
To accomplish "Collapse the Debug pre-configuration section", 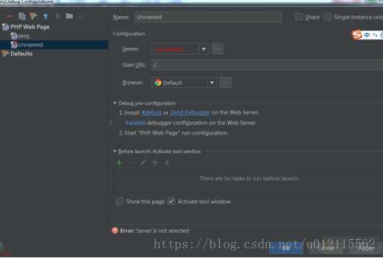I will [x=114, y=103].
